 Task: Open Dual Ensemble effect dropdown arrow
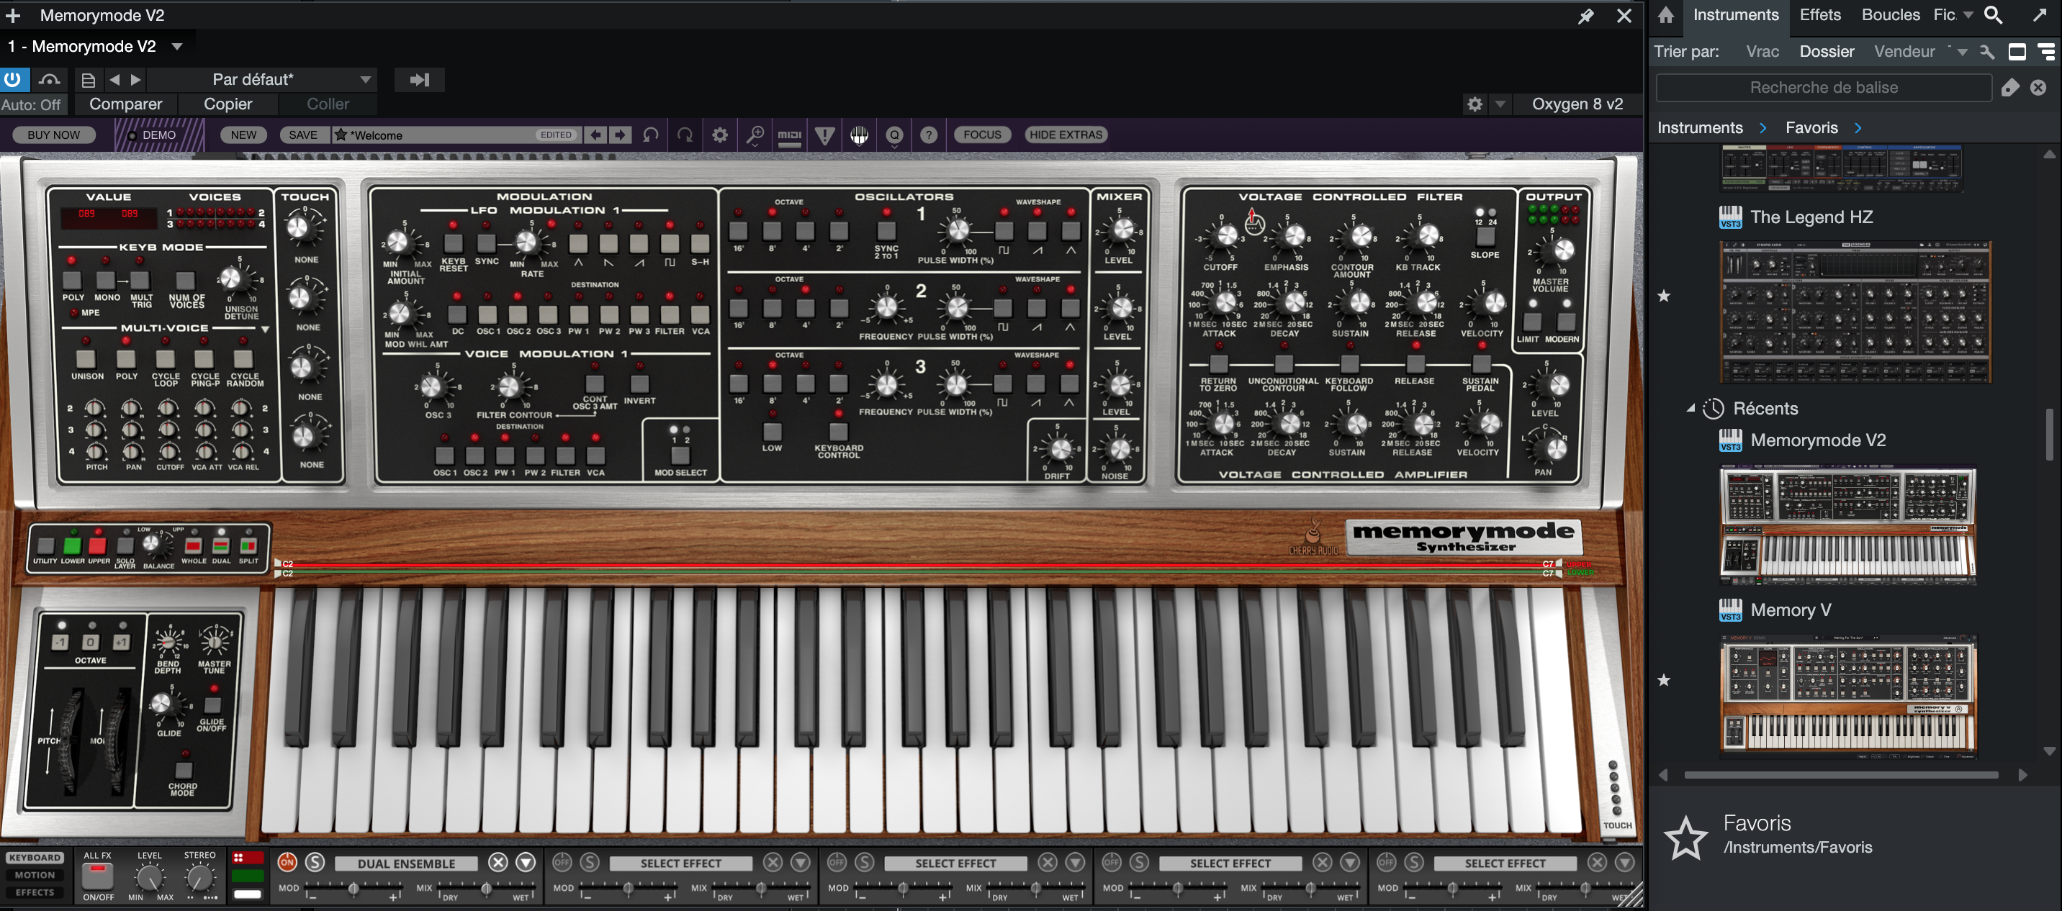pyautogui.click(x=525, y=861)
